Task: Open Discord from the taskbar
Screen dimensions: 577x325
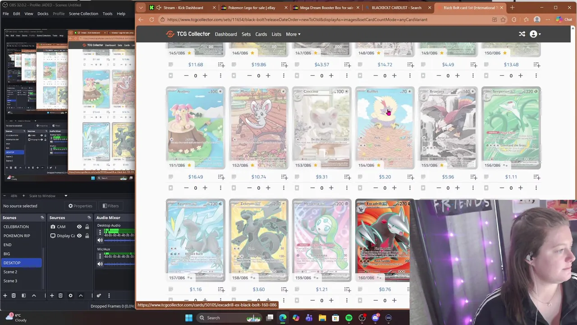Action: (x=375, y=318)
